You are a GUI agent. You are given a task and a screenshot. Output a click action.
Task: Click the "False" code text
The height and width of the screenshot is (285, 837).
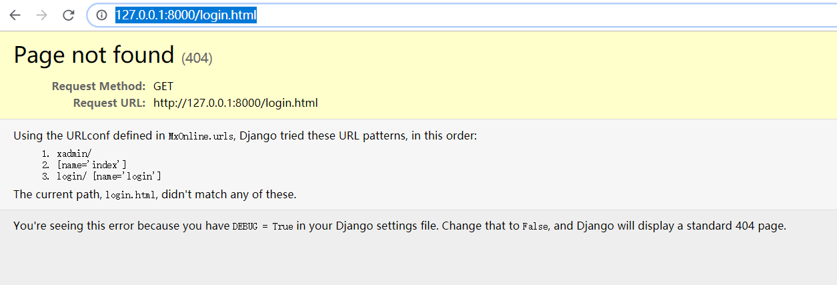click(534, 226)
